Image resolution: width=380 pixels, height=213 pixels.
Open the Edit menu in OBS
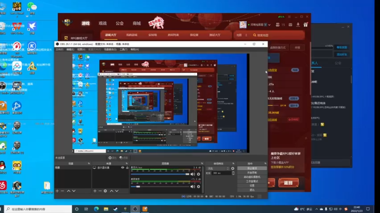coord(70,49)
